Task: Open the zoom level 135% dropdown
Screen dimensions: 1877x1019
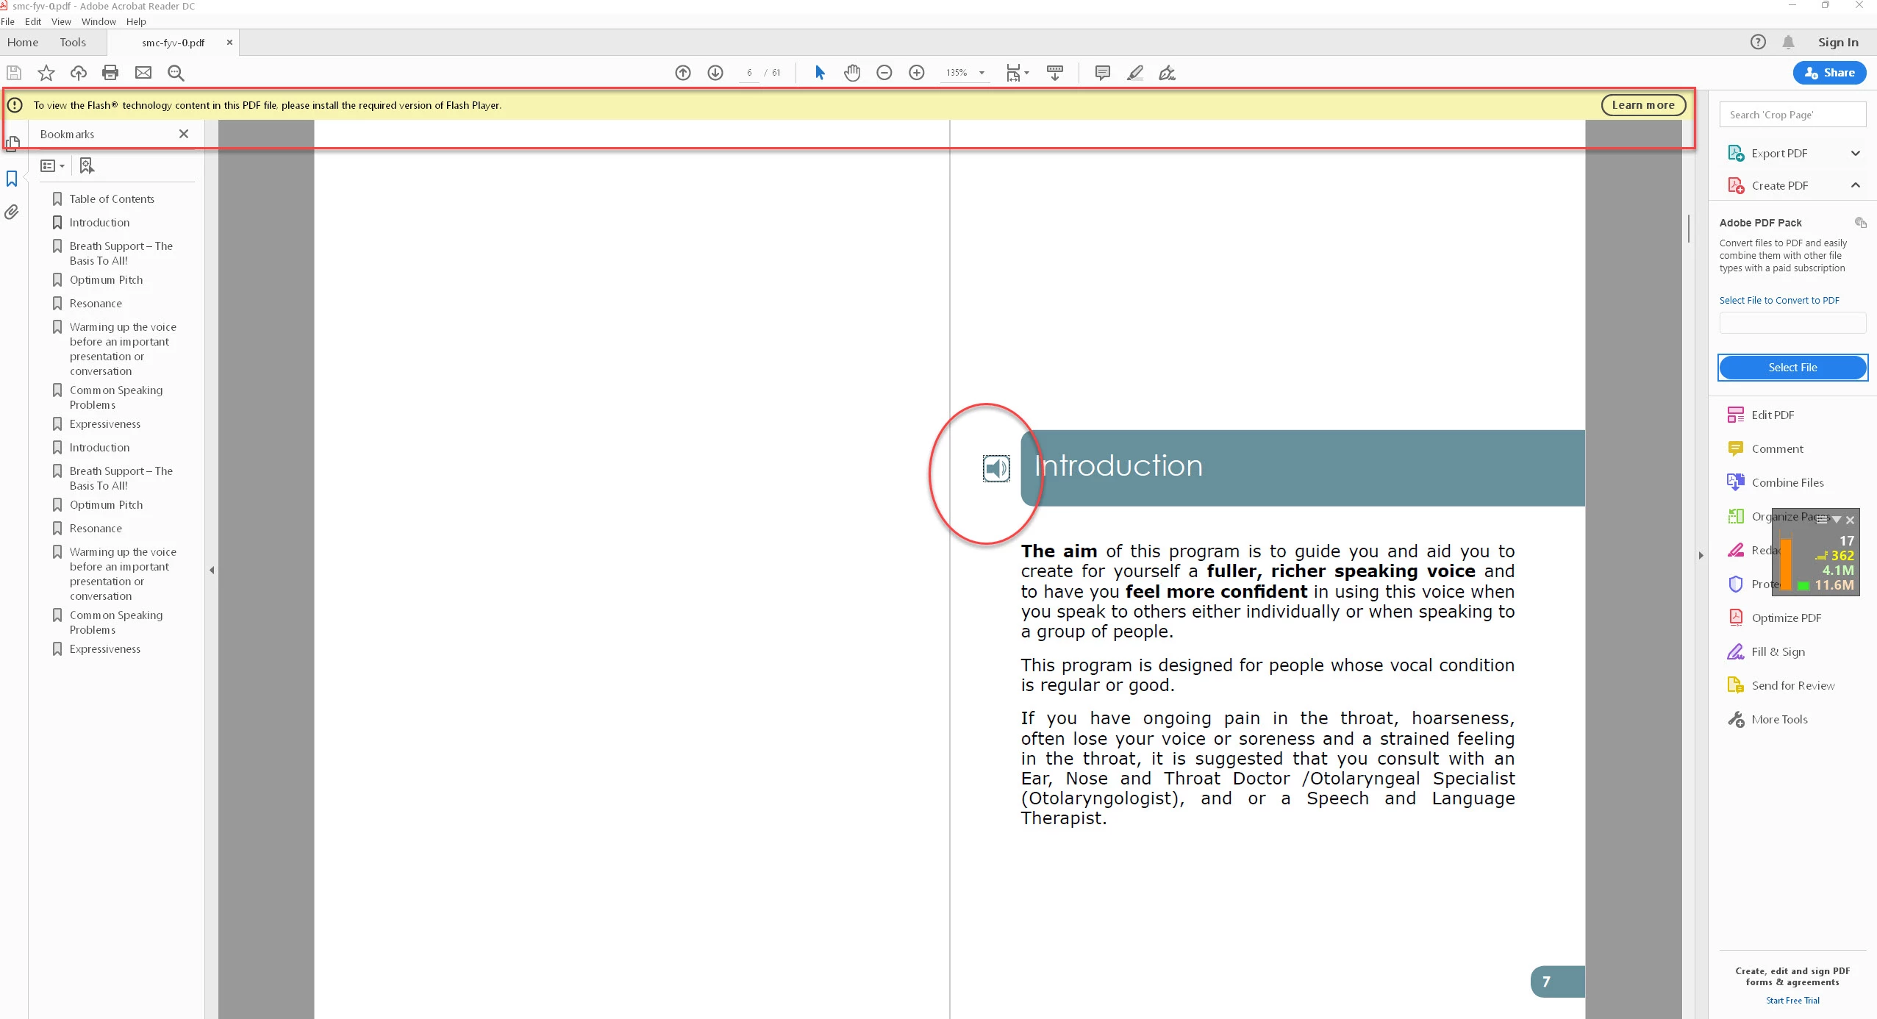Action: click(x=982, y=73)
